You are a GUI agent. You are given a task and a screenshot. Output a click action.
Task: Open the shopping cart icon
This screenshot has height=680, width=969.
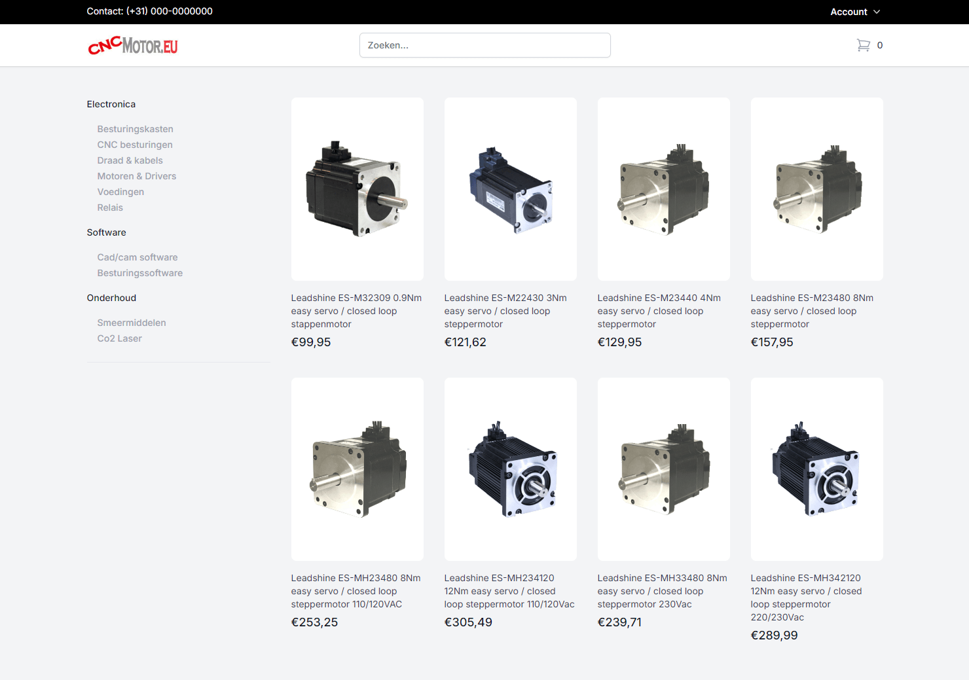tap(863, 45)
